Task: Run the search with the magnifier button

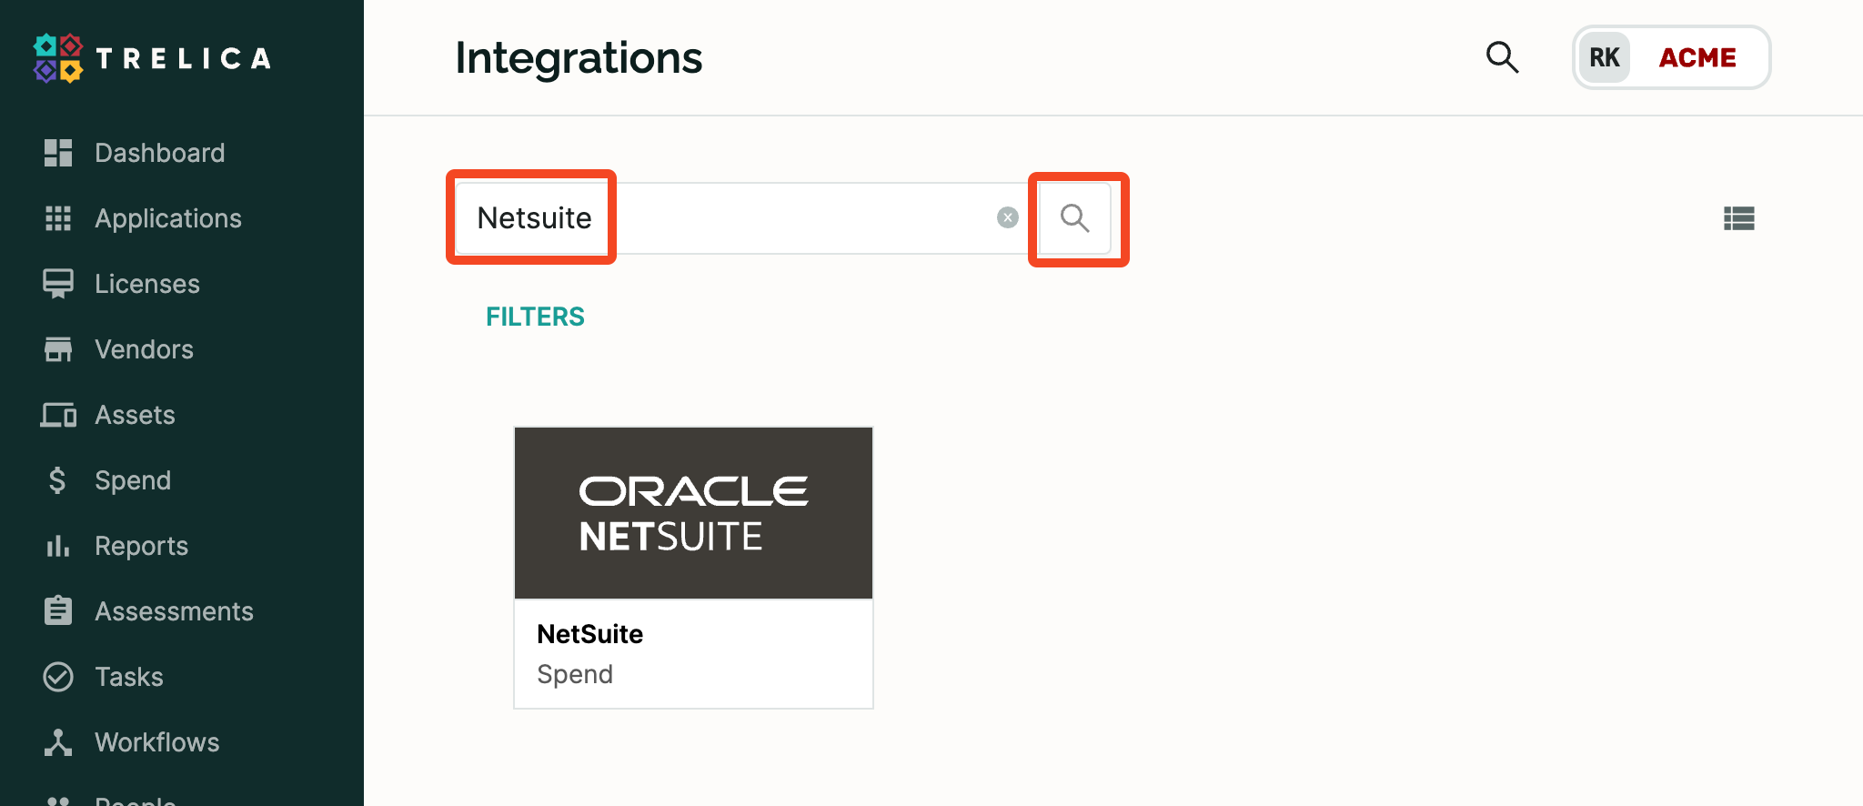Action: click(1076, 218)
